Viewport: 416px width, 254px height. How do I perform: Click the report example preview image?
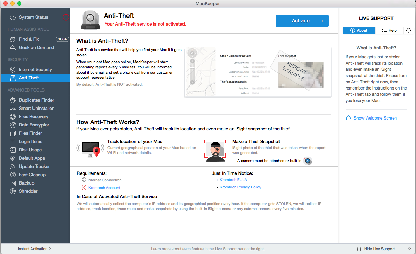(258, 73)
